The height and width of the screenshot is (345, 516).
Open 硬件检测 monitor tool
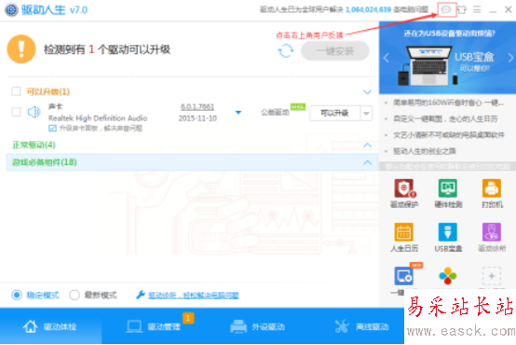[x=448, y=188]
